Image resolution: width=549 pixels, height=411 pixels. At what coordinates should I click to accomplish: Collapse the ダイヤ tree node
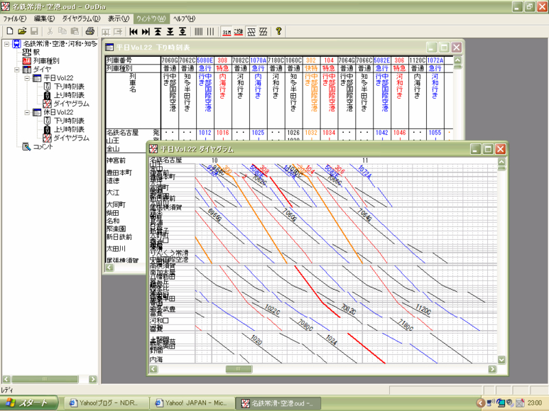16,69
